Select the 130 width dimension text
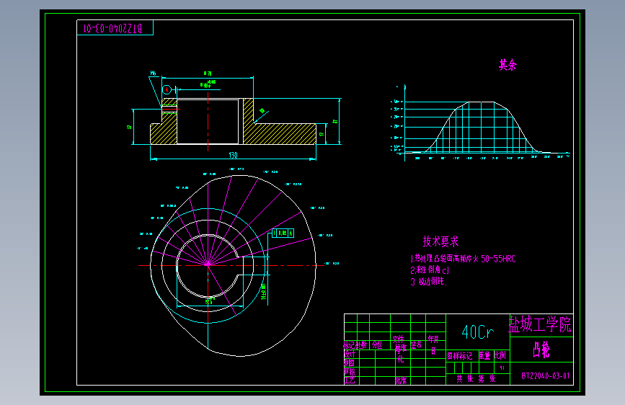Image resolution: width=625 pixels, height=405 pixels. [233, 155]
